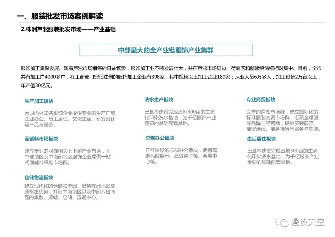
Task: Click the banner 中部最大的全产业链服饰产业集群
Action: [166, 50]
